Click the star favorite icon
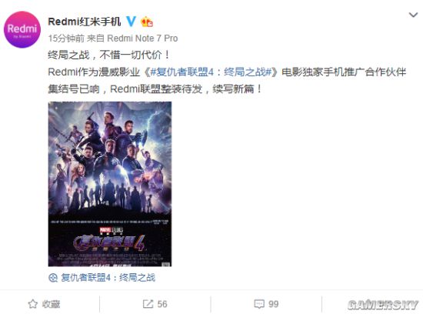The width and height of the screenshot is (423, 314). click(32, 304)
